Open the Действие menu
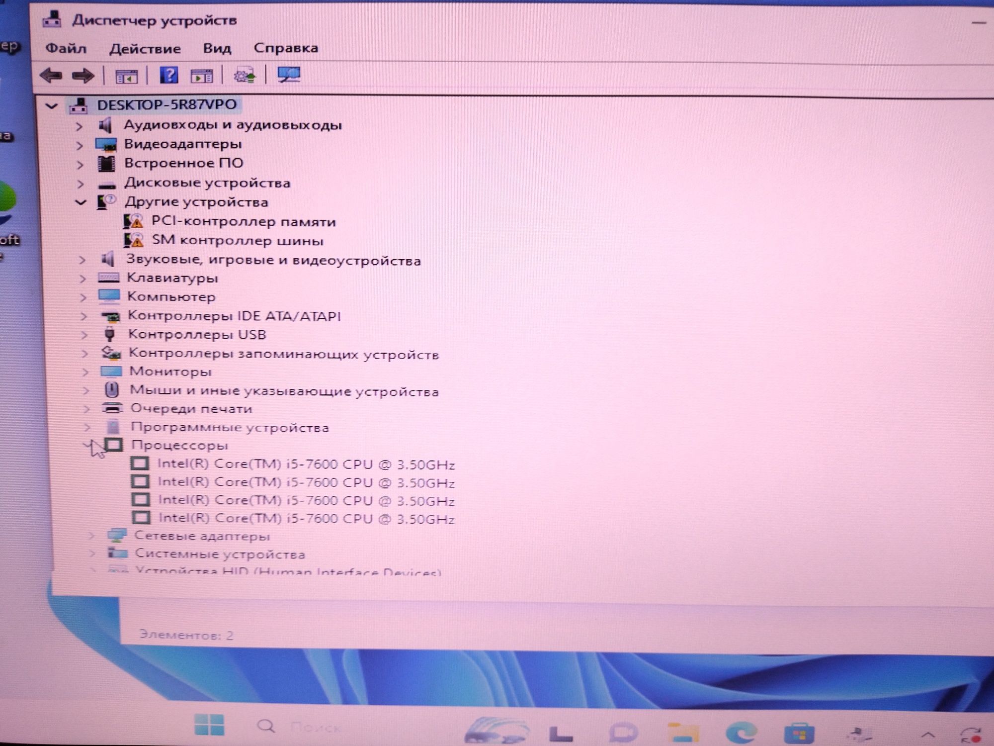Viewport: 994px width, 746px height. click(x=145, y=49)
